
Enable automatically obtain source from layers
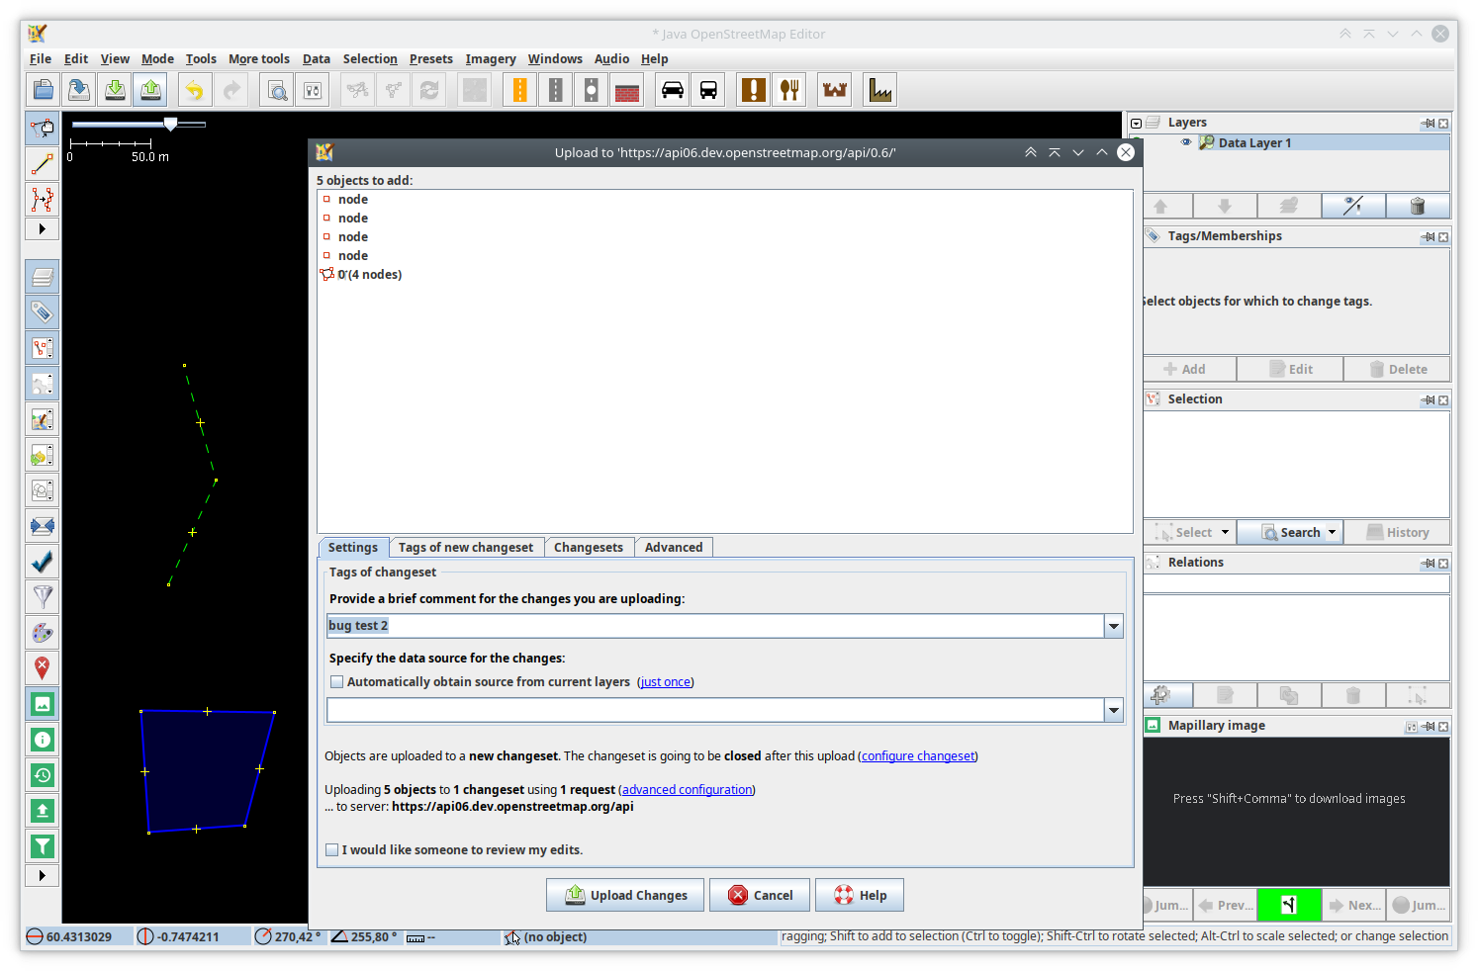[337, 682]
